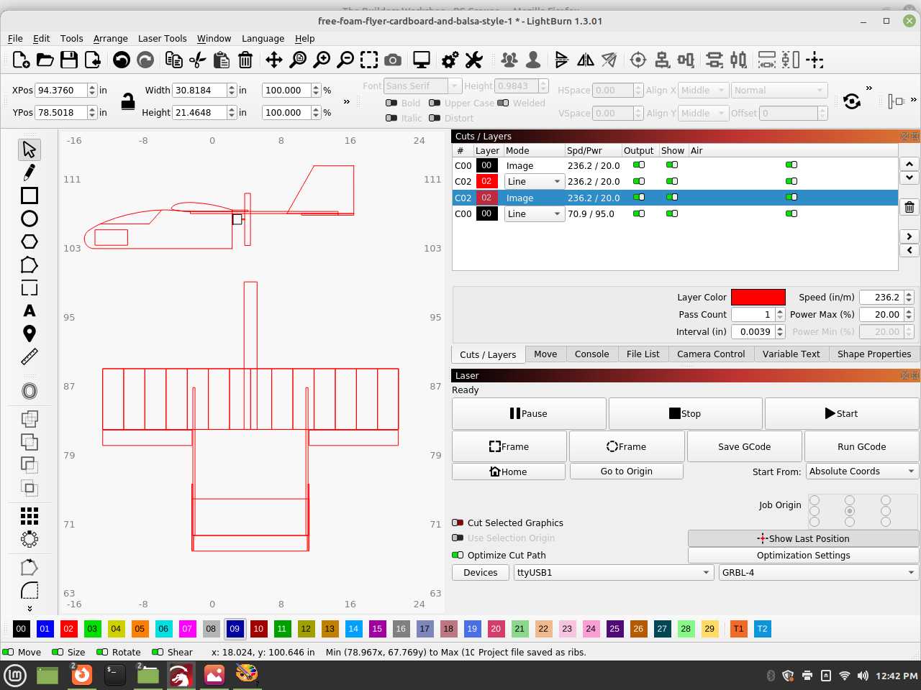
Task: Open the Arrange menu
Action: (110, 38)
